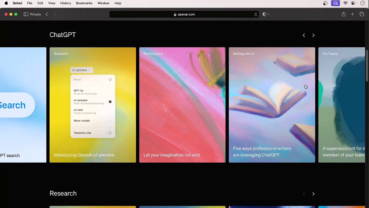Click the purple screen sharing menu bar icon
Viewport: 369px width, 208px height.
click(x=336, y=3)
